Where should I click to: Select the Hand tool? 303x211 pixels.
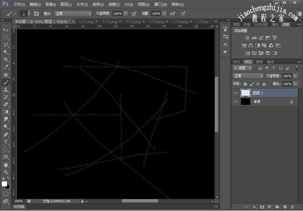(x=6, y=165)
